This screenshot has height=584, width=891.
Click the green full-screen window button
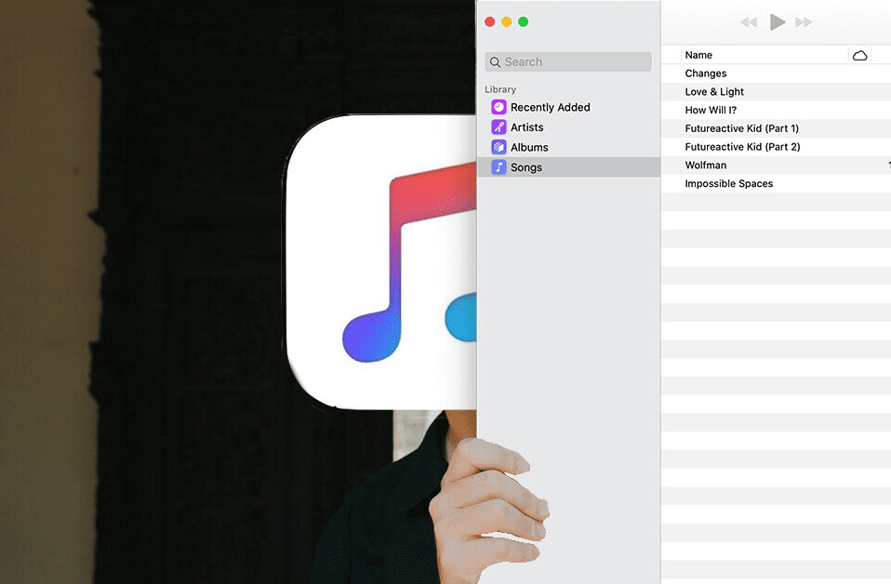tap(524, 22)
